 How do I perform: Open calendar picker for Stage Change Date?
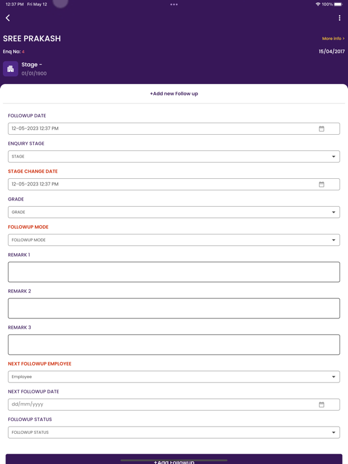[x=321, y=184]
